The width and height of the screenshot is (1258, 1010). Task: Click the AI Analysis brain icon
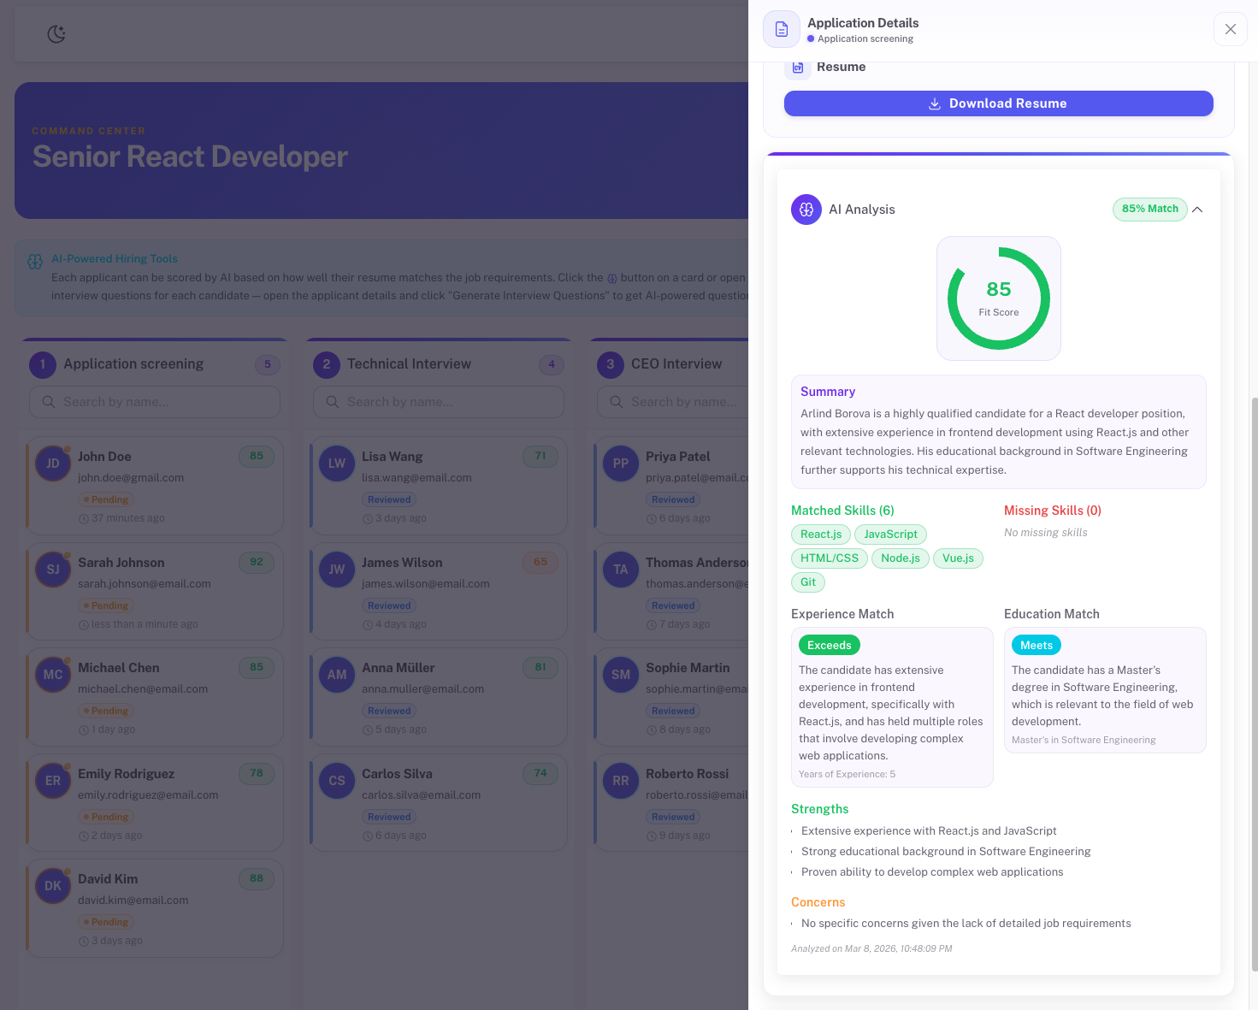click(x=806, y=210)
